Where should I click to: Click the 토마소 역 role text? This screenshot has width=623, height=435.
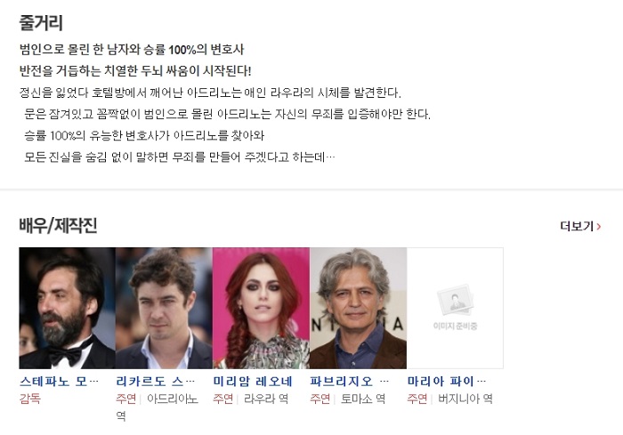[x=363, y=399]
